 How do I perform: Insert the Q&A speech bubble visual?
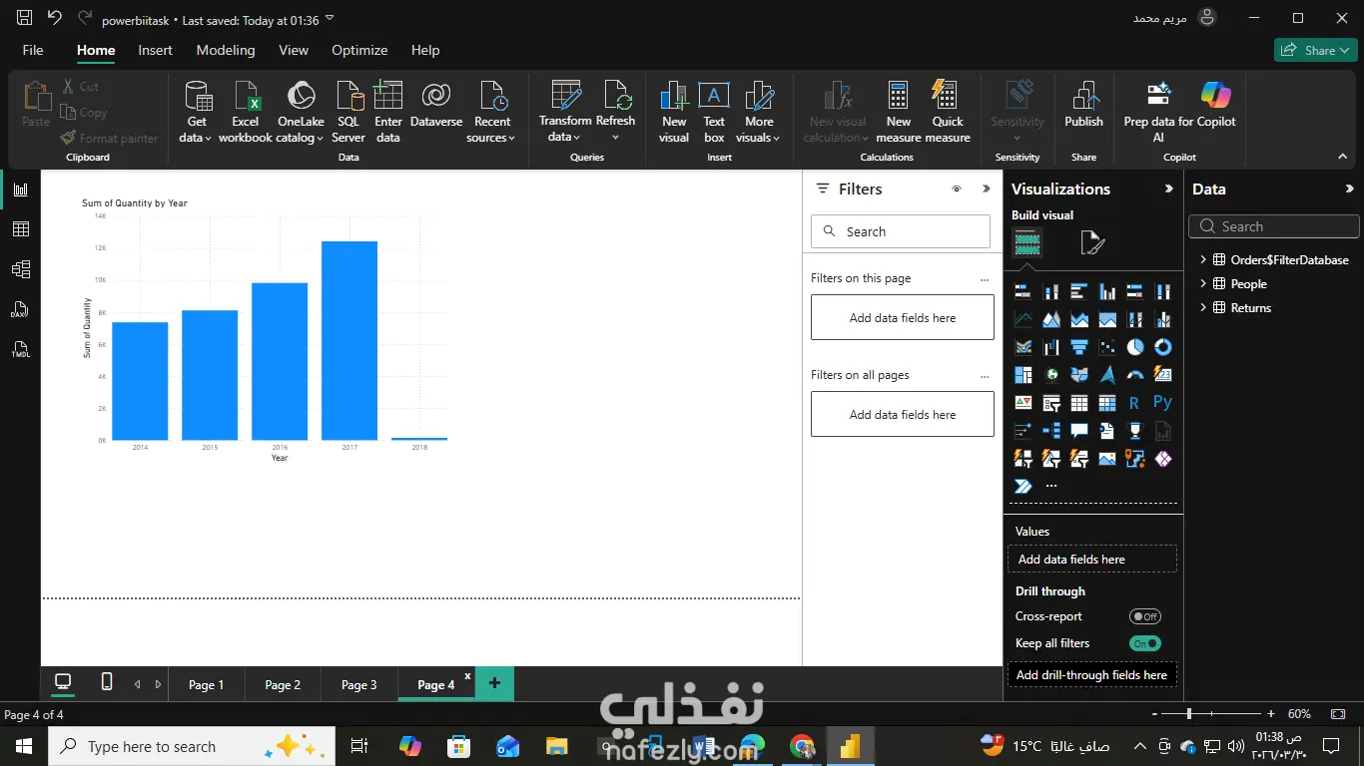coord(1079,431)
